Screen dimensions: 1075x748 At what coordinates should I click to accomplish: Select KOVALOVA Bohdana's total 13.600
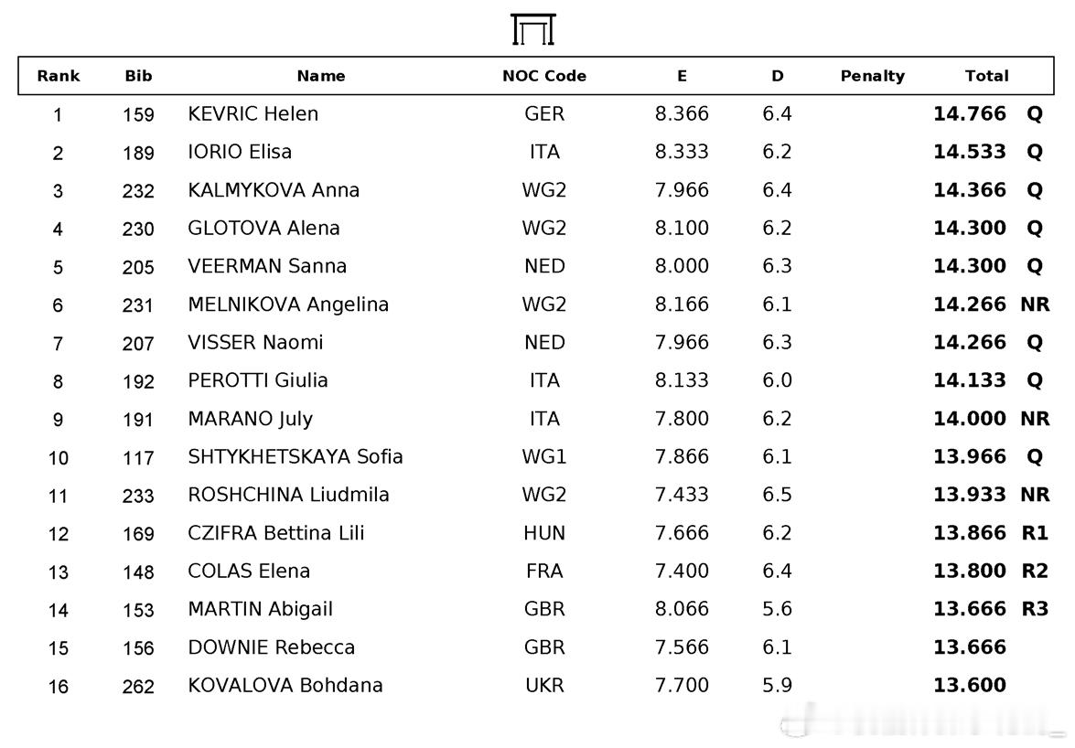pos(970,685)
